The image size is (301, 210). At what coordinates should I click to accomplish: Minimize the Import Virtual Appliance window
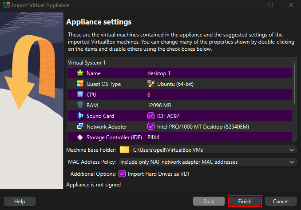coord(251,5)
